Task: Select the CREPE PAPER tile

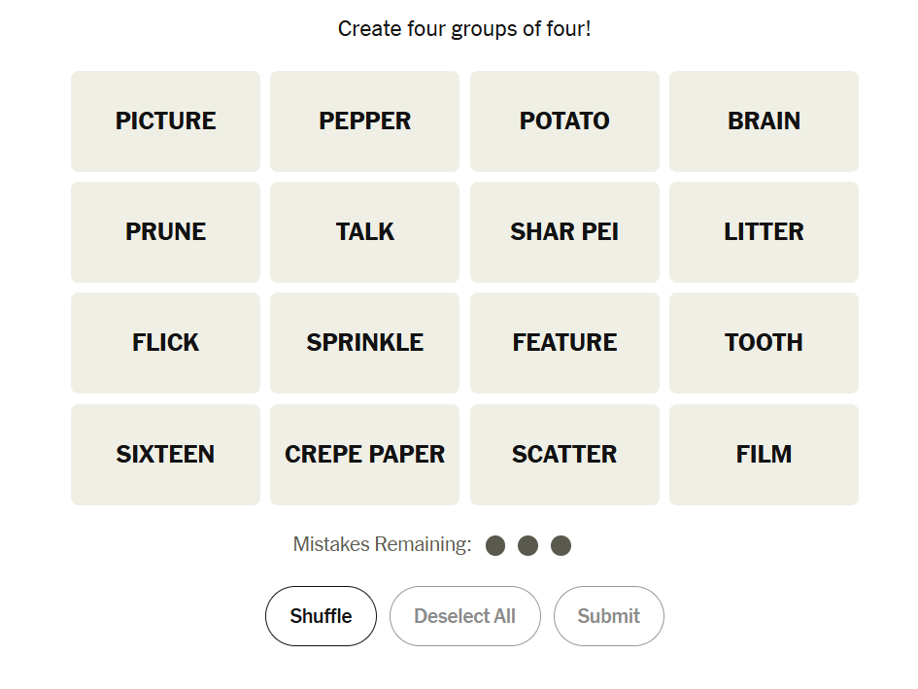Action: (x=364, y=455)
